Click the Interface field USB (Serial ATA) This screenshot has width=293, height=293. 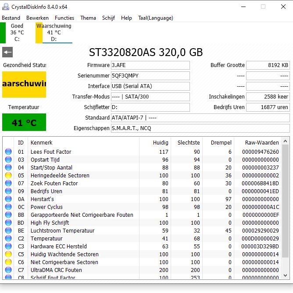click(150, 86)
